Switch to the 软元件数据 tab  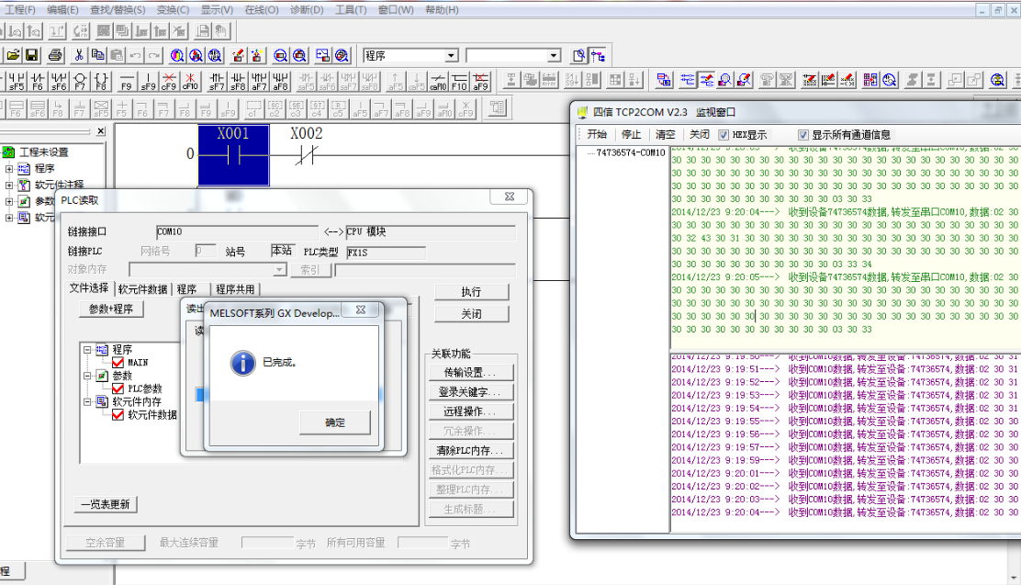pyautogui.click(x=142, y=288)
